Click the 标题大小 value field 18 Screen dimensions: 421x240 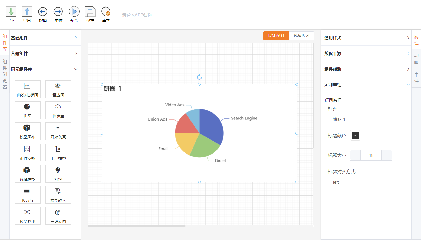click(371, 155)
